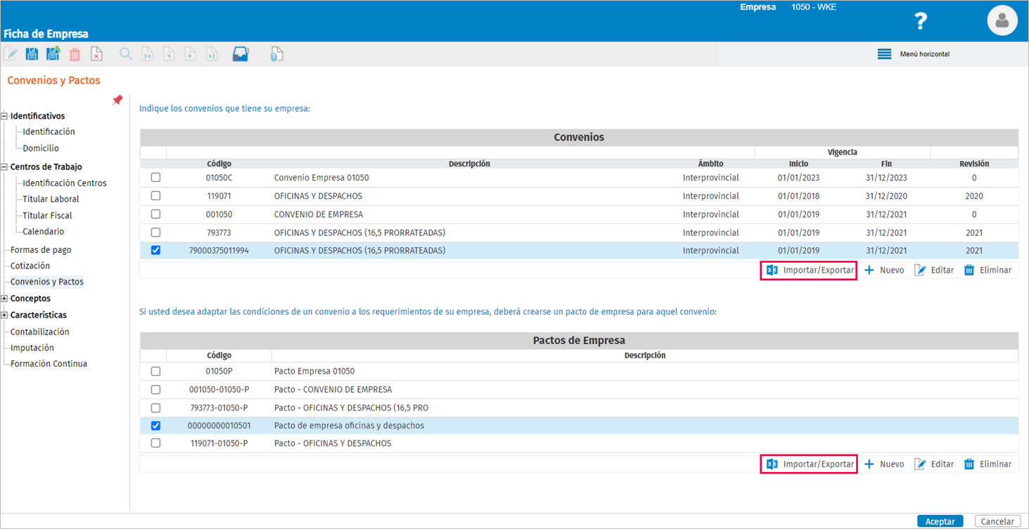Select row 793773 OFICINAS Y DESPACHOS (16,5 PRORRATEADAS)
Viewport: 1029px width, 529px height.
(579, 233)
